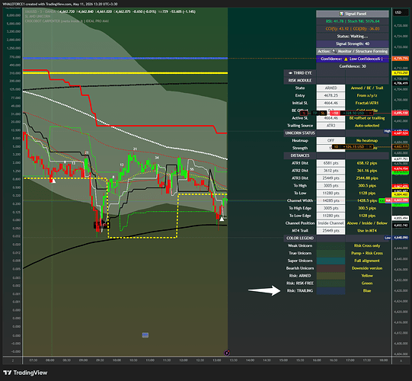
Task: Click the TradingView logo at bottom left
Action: [25, 373]
